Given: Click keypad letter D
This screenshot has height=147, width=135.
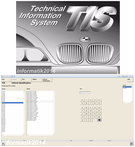Looking at the screenshot, I should tap(95, 108).
